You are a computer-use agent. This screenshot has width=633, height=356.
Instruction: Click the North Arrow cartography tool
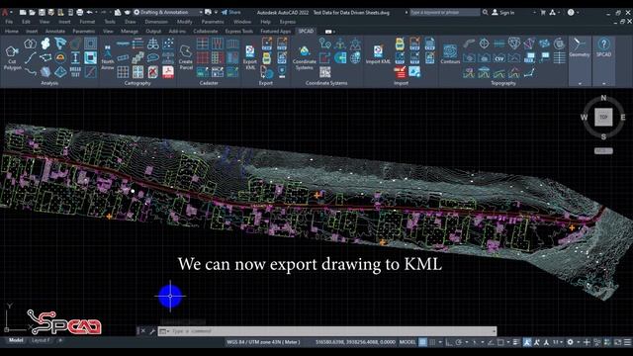tap(108, 57)
